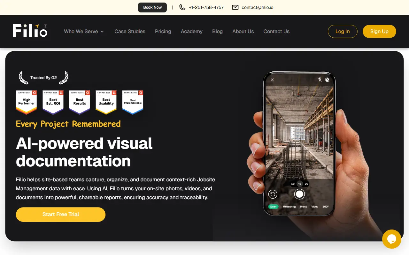Click the Filio logo
The image size is (409, 255).
pyautogui.click(x=30, y=31)
